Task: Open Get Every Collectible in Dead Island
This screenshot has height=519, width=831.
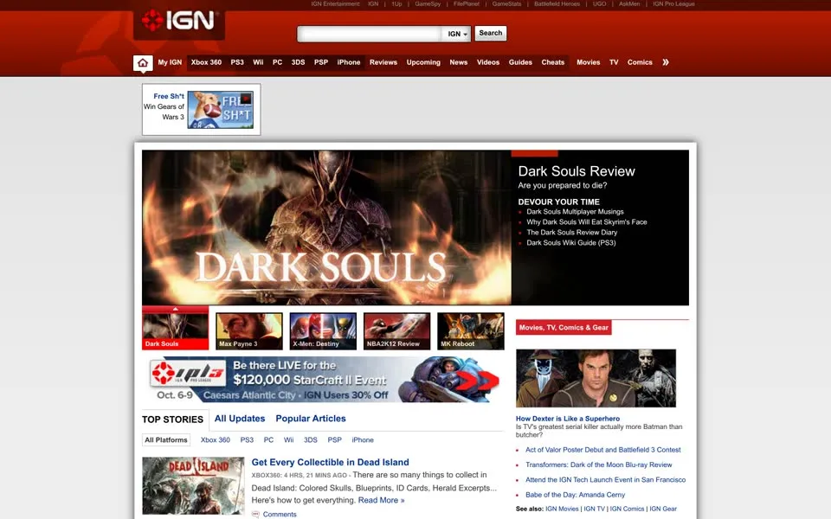Action: click(x=330, y=462)
